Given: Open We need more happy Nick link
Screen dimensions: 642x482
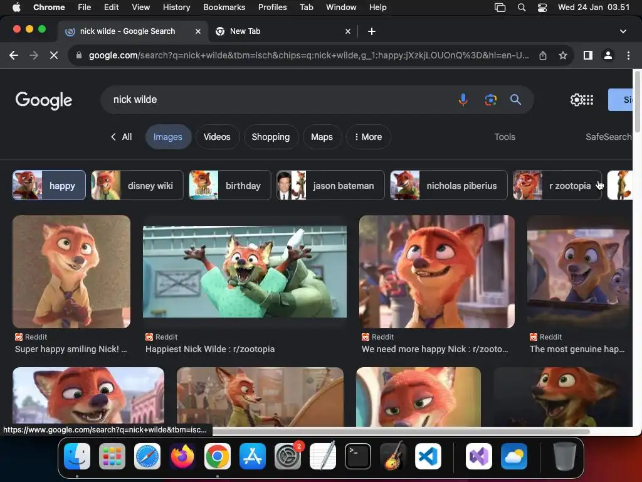Looking at the screenshot, I should (x=435, y=349).
